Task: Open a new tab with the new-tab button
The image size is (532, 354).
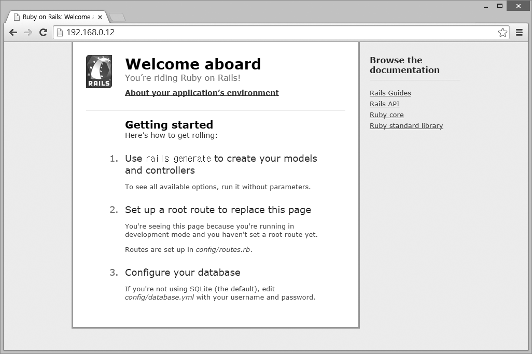Action: (x=118, y=17)
